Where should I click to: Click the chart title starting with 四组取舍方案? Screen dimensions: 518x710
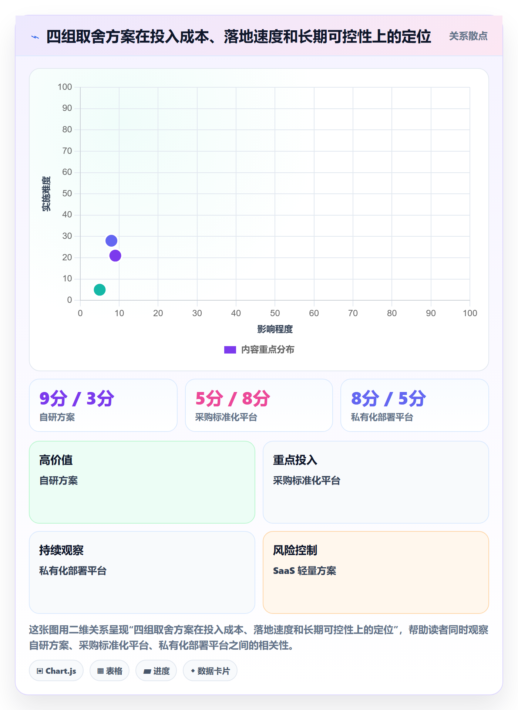click(239, 37)
